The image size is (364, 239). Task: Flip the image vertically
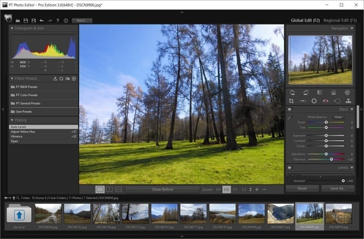pos(334,93)
